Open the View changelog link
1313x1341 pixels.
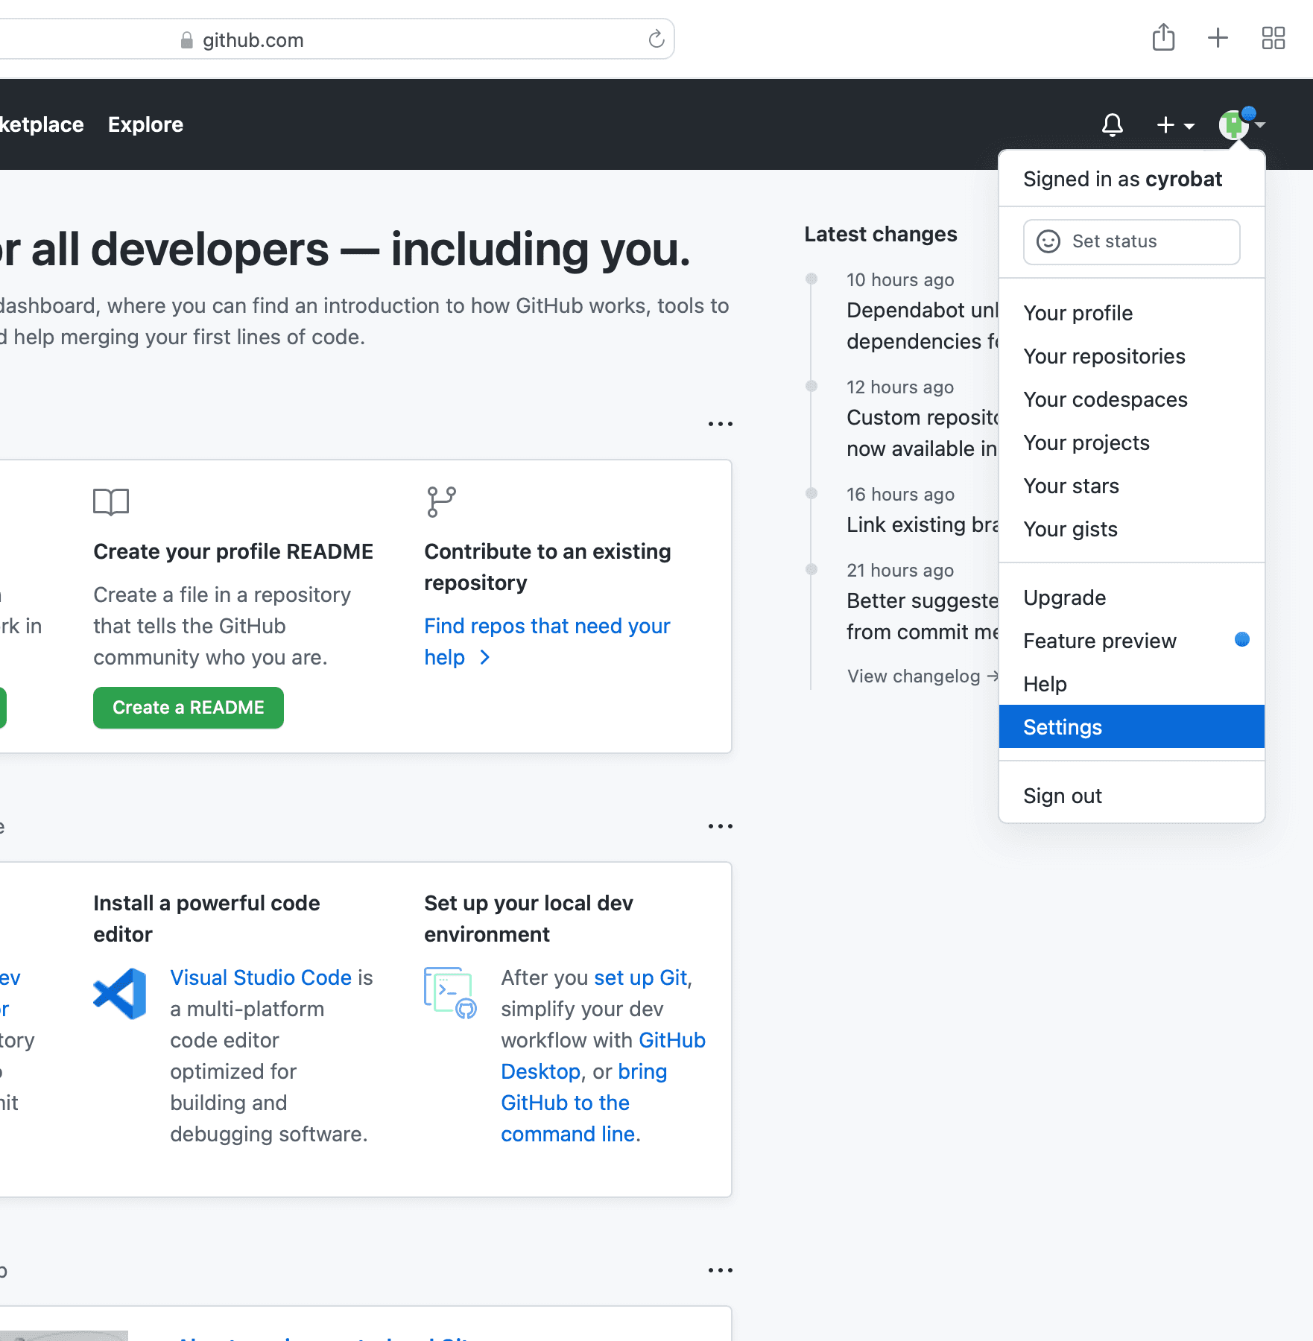[923, 676]
